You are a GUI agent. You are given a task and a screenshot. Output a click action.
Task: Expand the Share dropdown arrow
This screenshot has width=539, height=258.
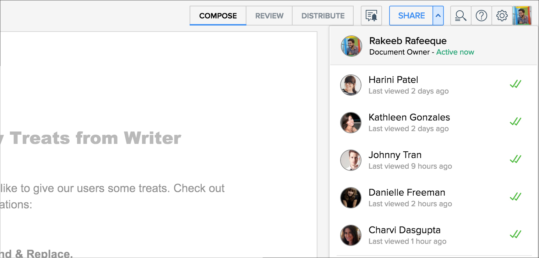coord(438,16)
